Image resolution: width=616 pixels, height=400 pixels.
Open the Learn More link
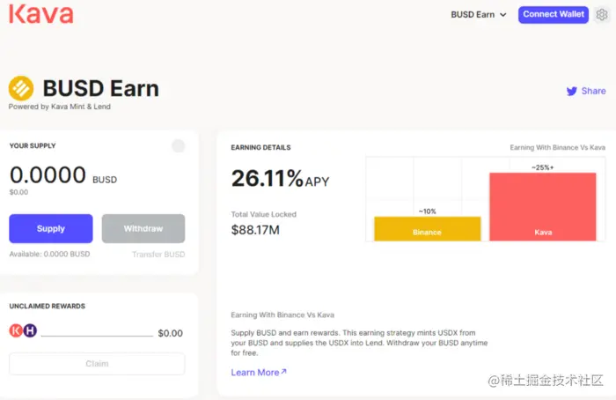pos(255,373)
